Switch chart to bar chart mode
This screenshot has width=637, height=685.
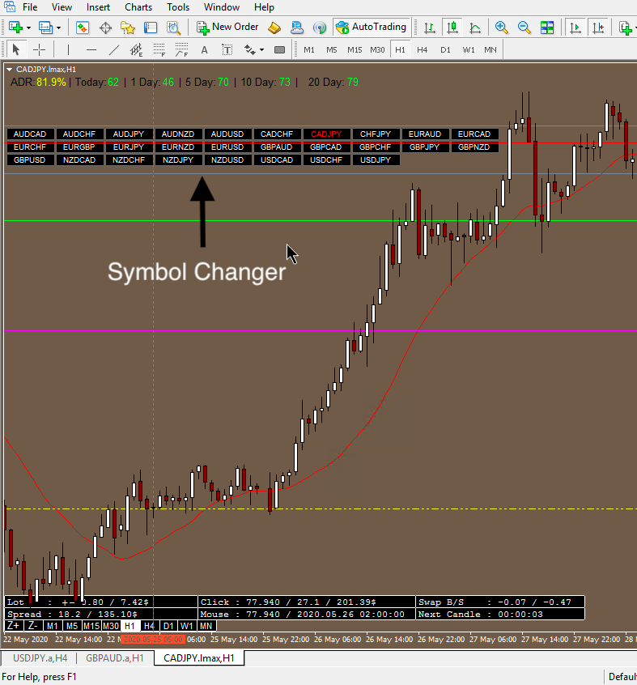[x=430, y=28]
